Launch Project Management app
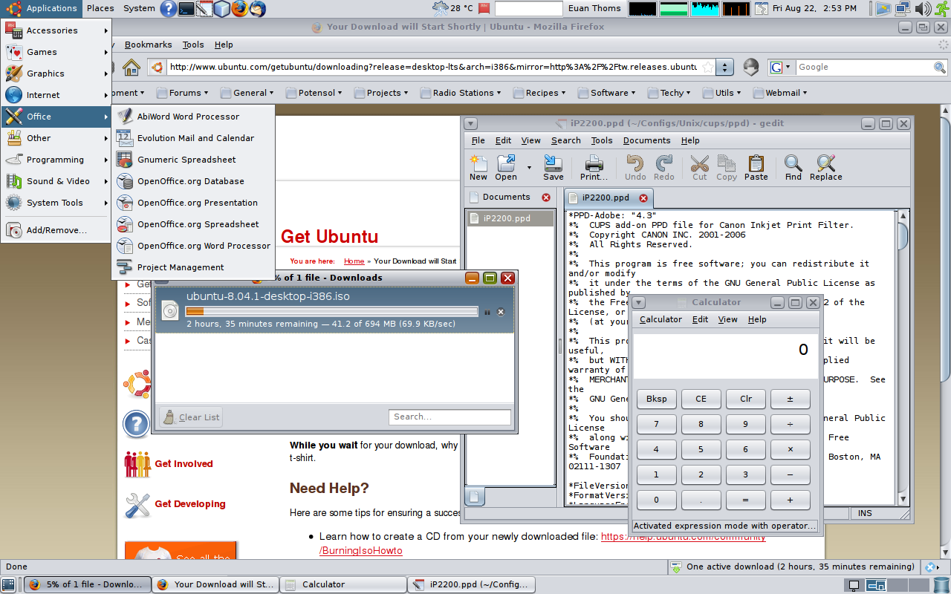This screenshot has width=951, height=594. (x=193, y=267)
